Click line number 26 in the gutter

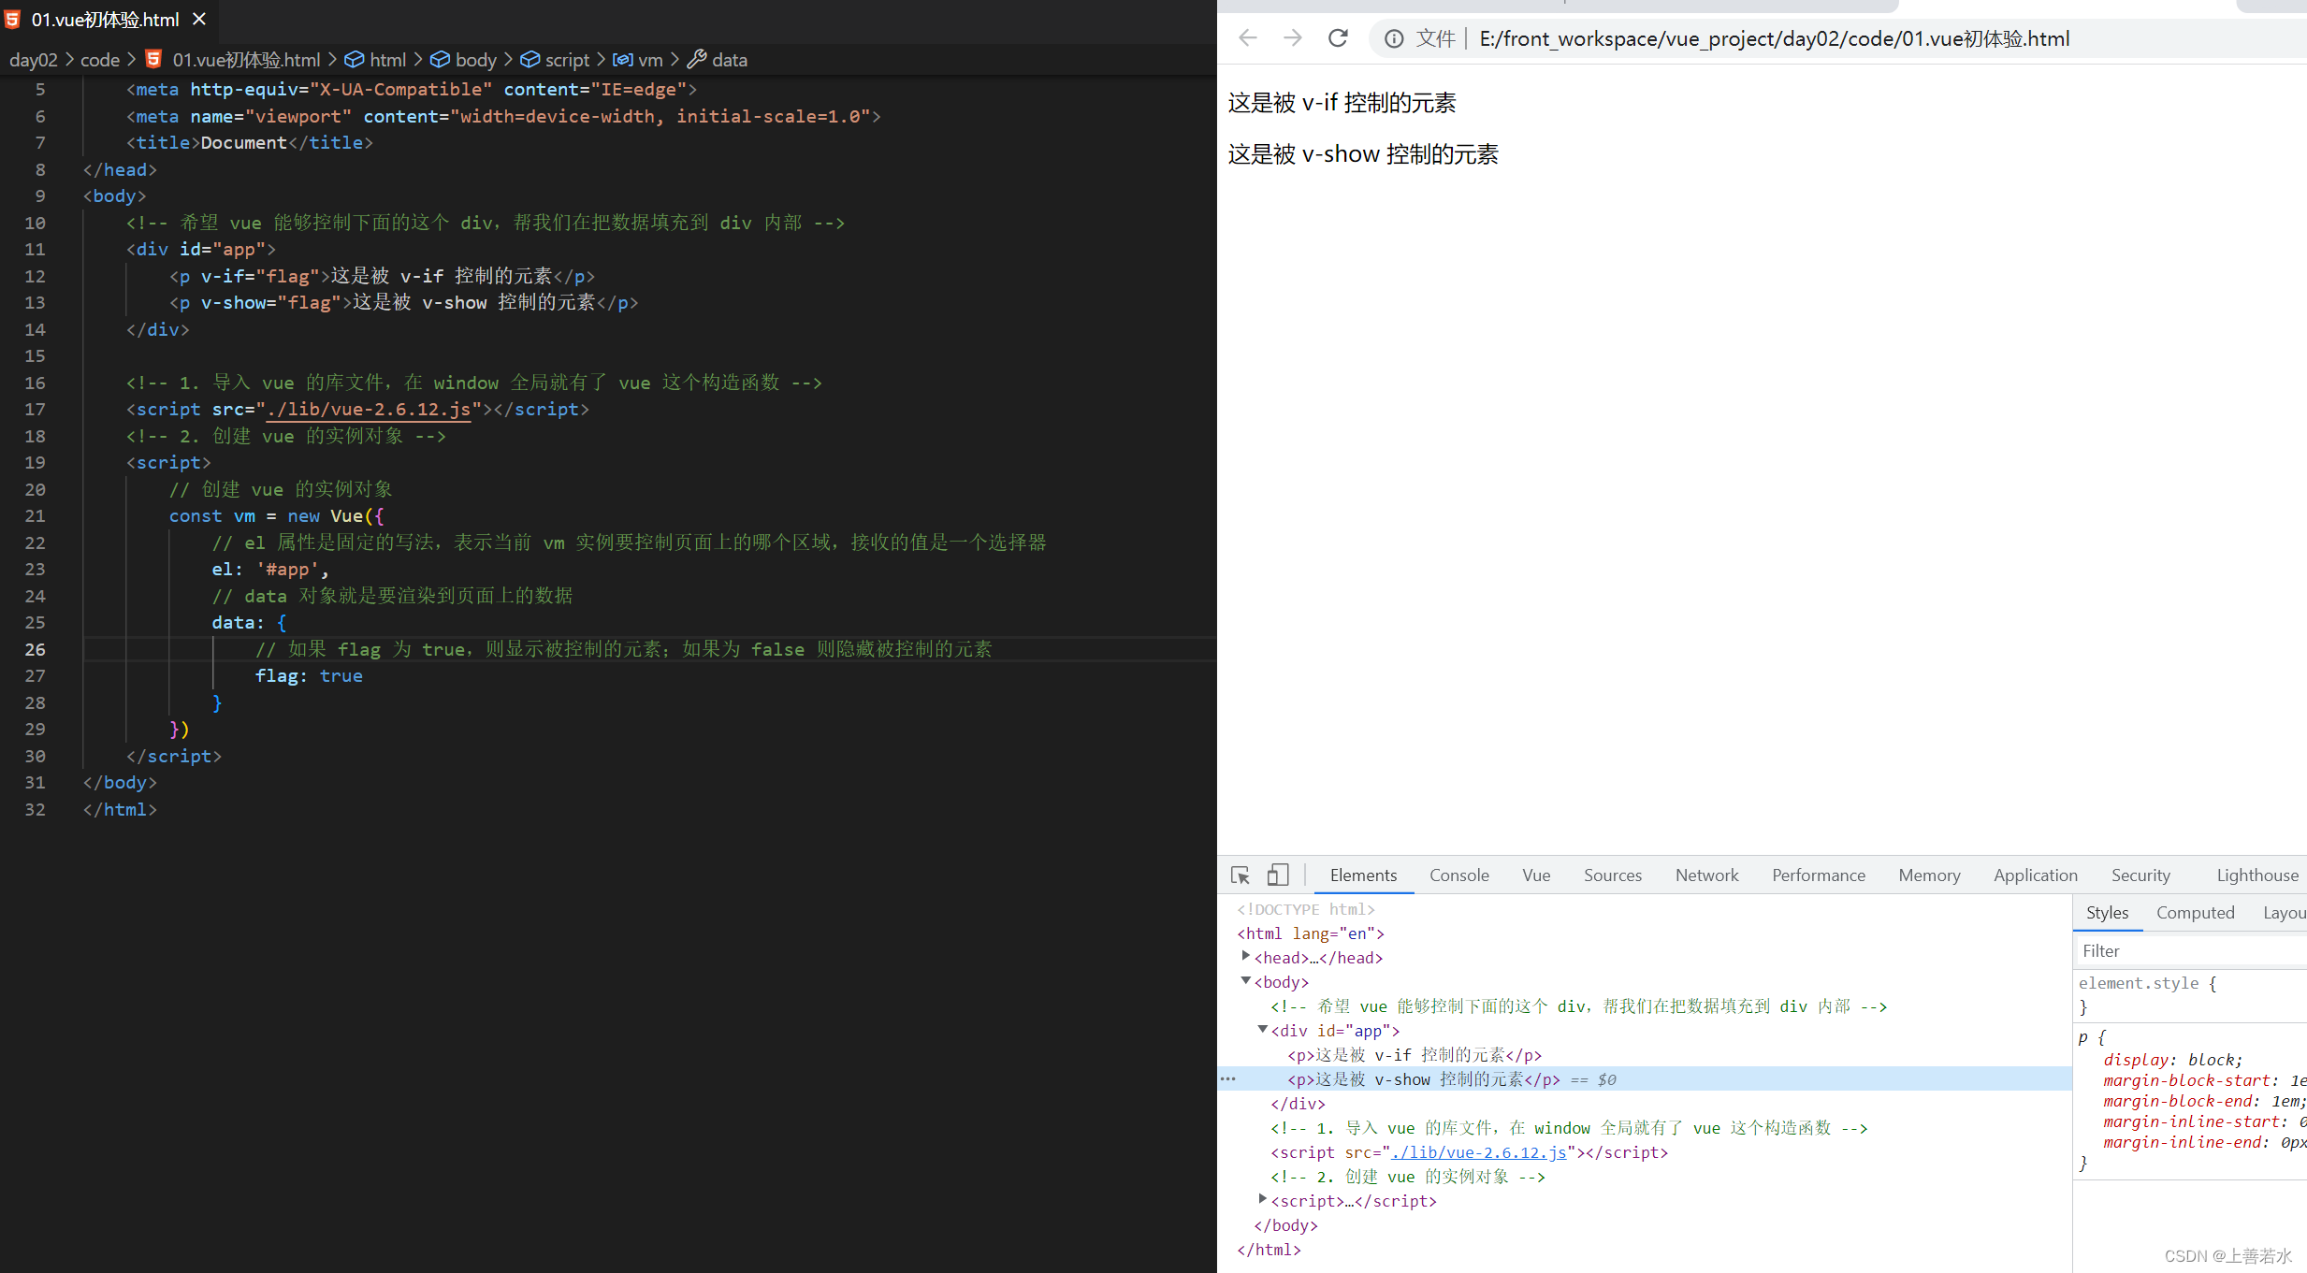point(35,649)
